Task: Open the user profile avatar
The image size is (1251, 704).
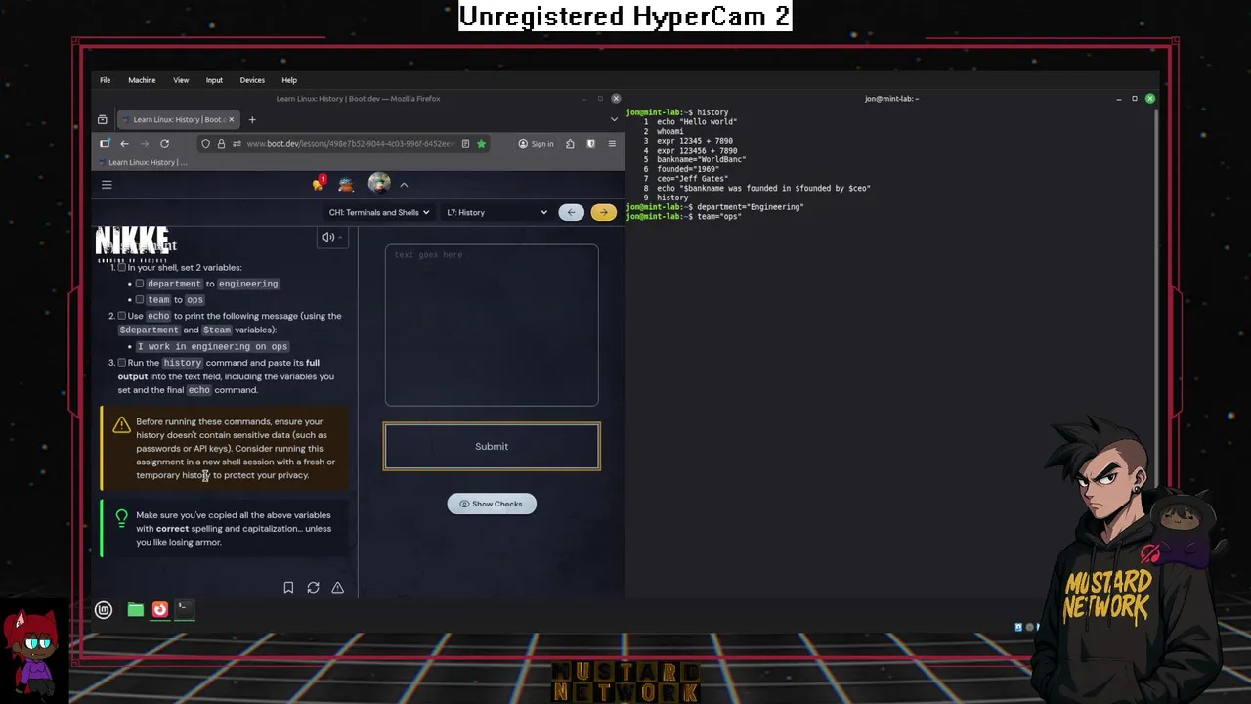Action: click(379, 183)
